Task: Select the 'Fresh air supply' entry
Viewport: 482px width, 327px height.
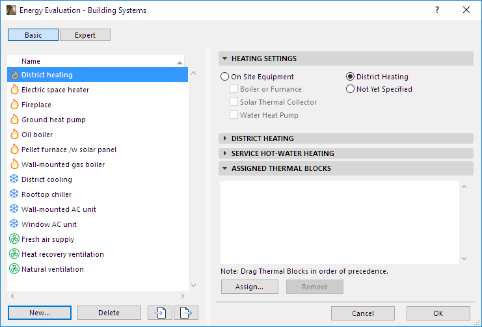Action: coord(98,239)
